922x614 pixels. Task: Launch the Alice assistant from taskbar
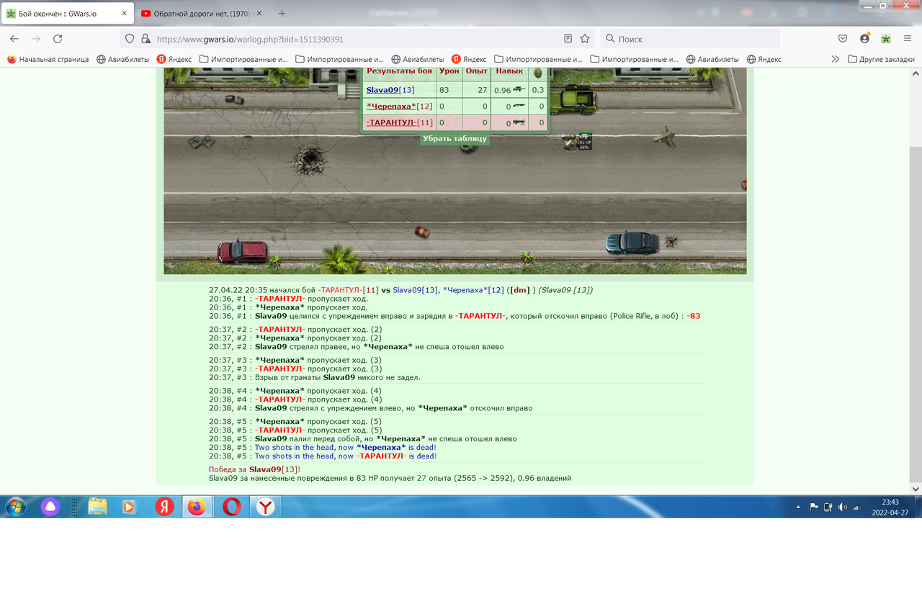[50, 507]
